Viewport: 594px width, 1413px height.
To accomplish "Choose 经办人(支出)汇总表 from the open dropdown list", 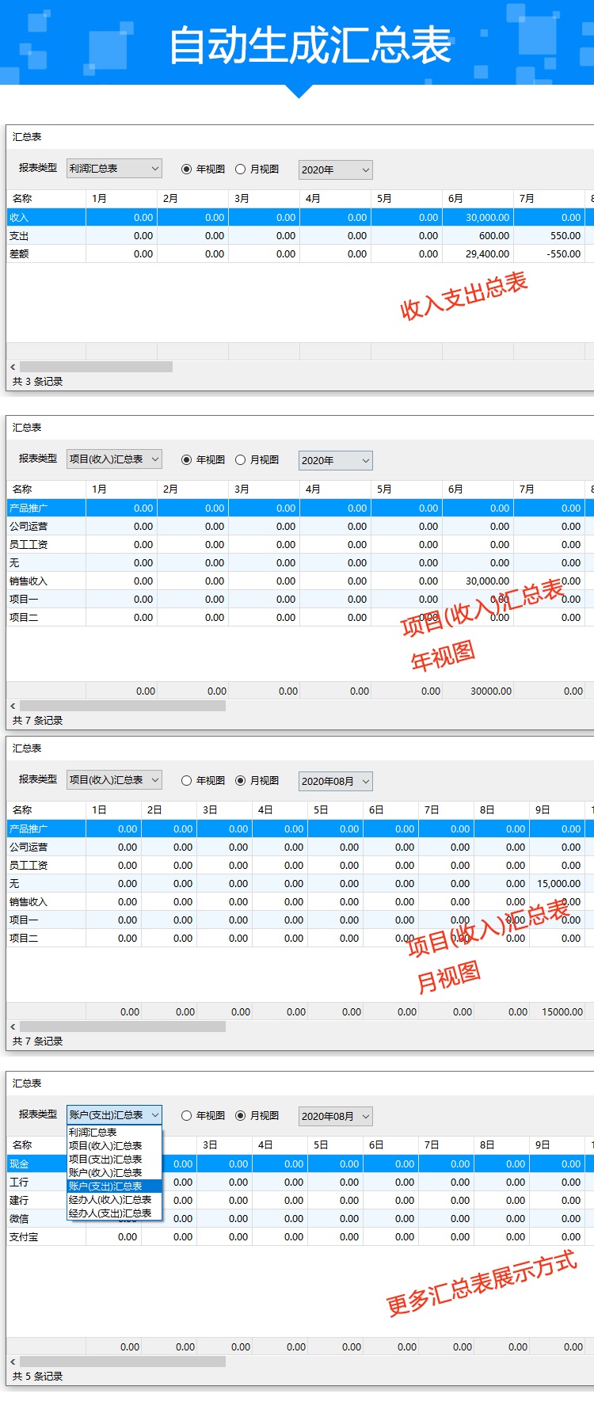I will click(x=115, y=1213).
